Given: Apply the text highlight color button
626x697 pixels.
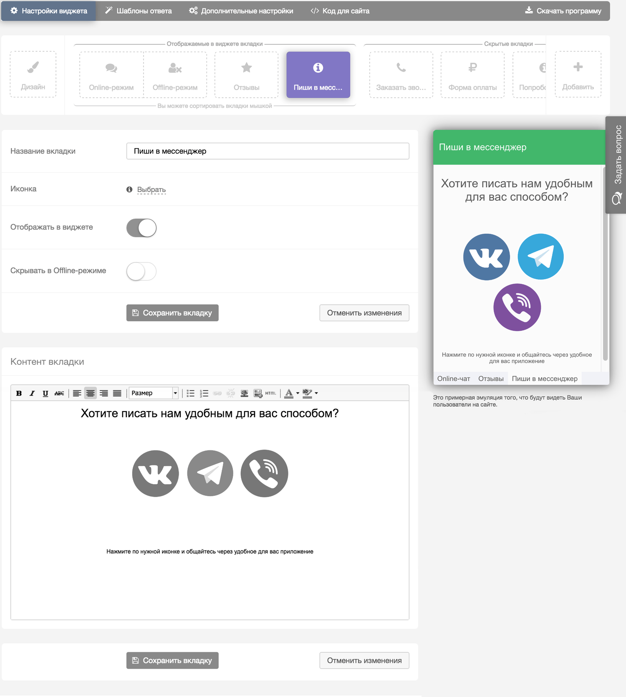Looking at the screenshot, I should [307, 393].
